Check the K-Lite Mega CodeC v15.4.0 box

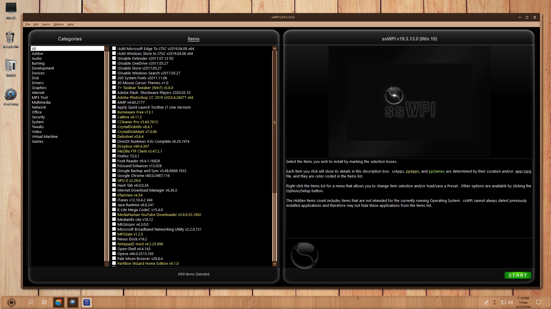[114, 210]
